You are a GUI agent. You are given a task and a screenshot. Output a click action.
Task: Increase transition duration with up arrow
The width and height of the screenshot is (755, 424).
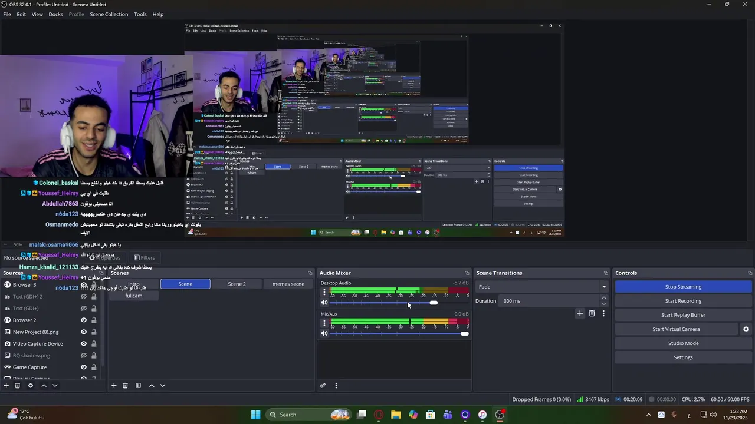click(603, 298)
